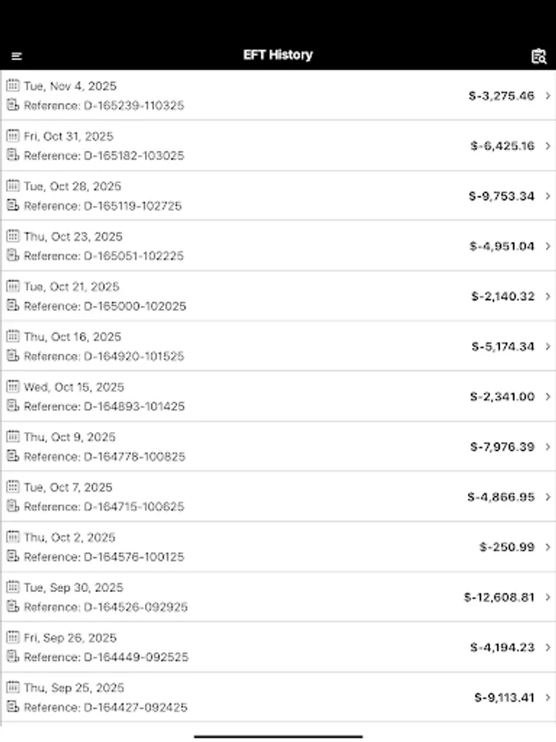Open the Tue, Oct 21, 2025 transaction row

278,296
